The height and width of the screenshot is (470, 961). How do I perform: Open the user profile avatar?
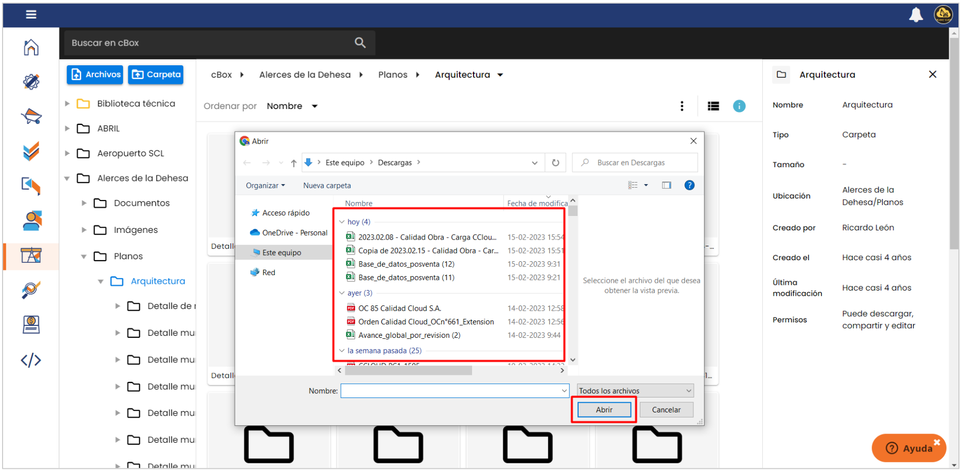click(943, 14)
